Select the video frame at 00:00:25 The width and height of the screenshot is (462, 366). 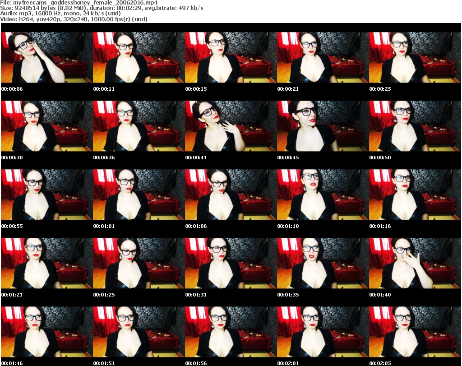(415, 57)
